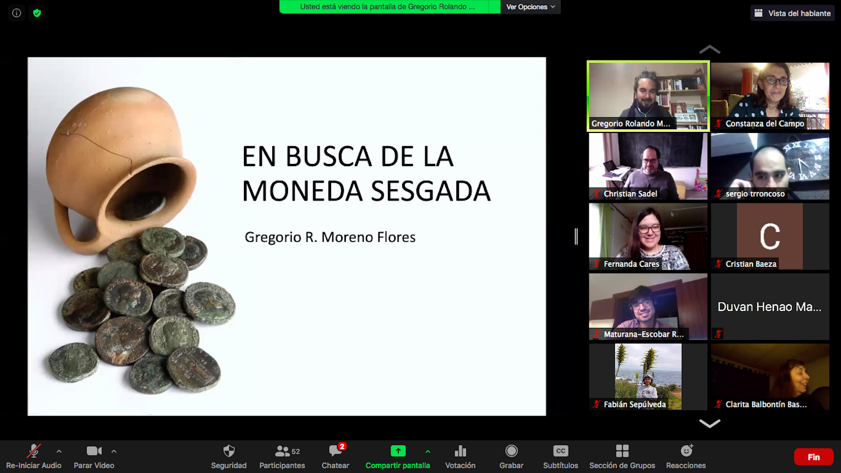Select Fernanda Cares video thumbnail
This screenshot has width=841, height=473.
click(648, 236)
